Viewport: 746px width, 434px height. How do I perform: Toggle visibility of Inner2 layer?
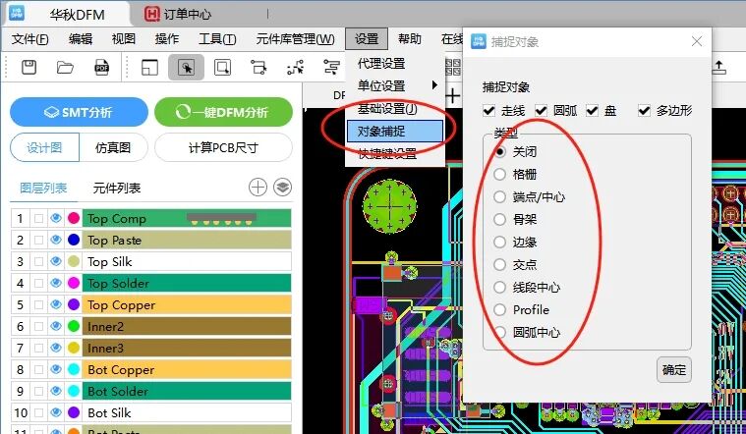tap(56, 326)
